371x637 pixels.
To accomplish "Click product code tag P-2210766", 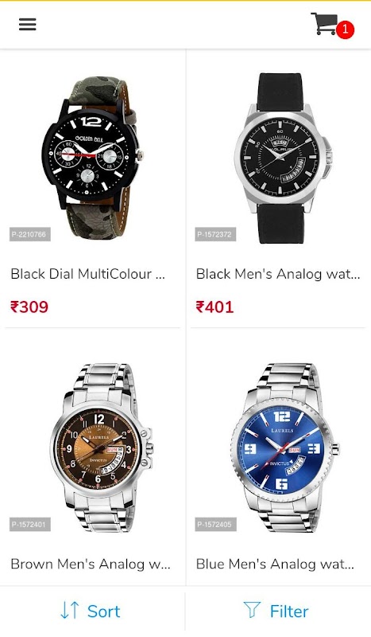I will (30, 234).
